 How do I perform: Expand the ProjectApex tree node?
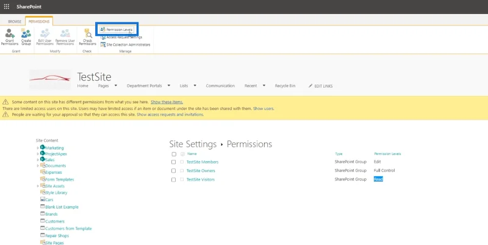pos(38,154)
